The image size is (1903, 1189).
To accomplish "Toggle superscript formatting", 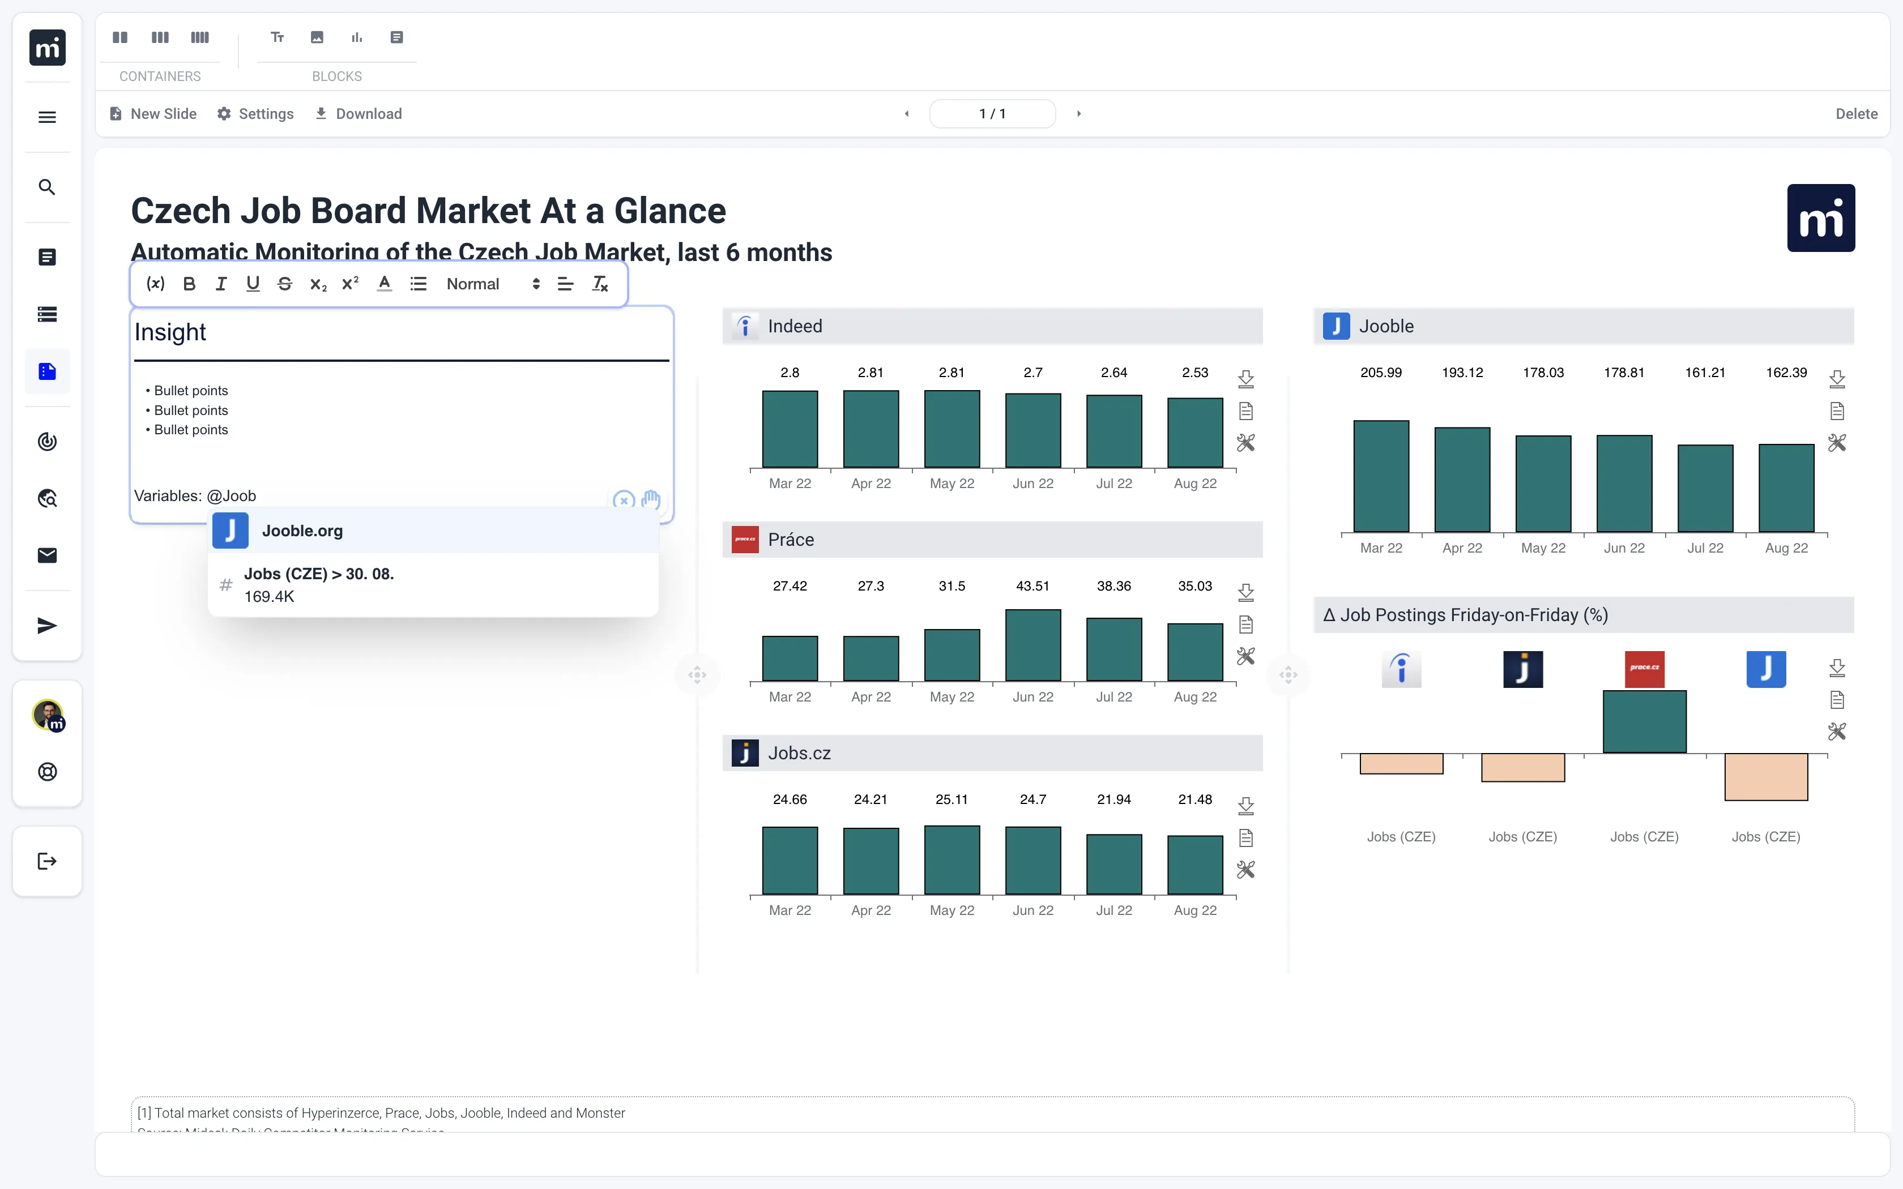I will click(350, 284).
